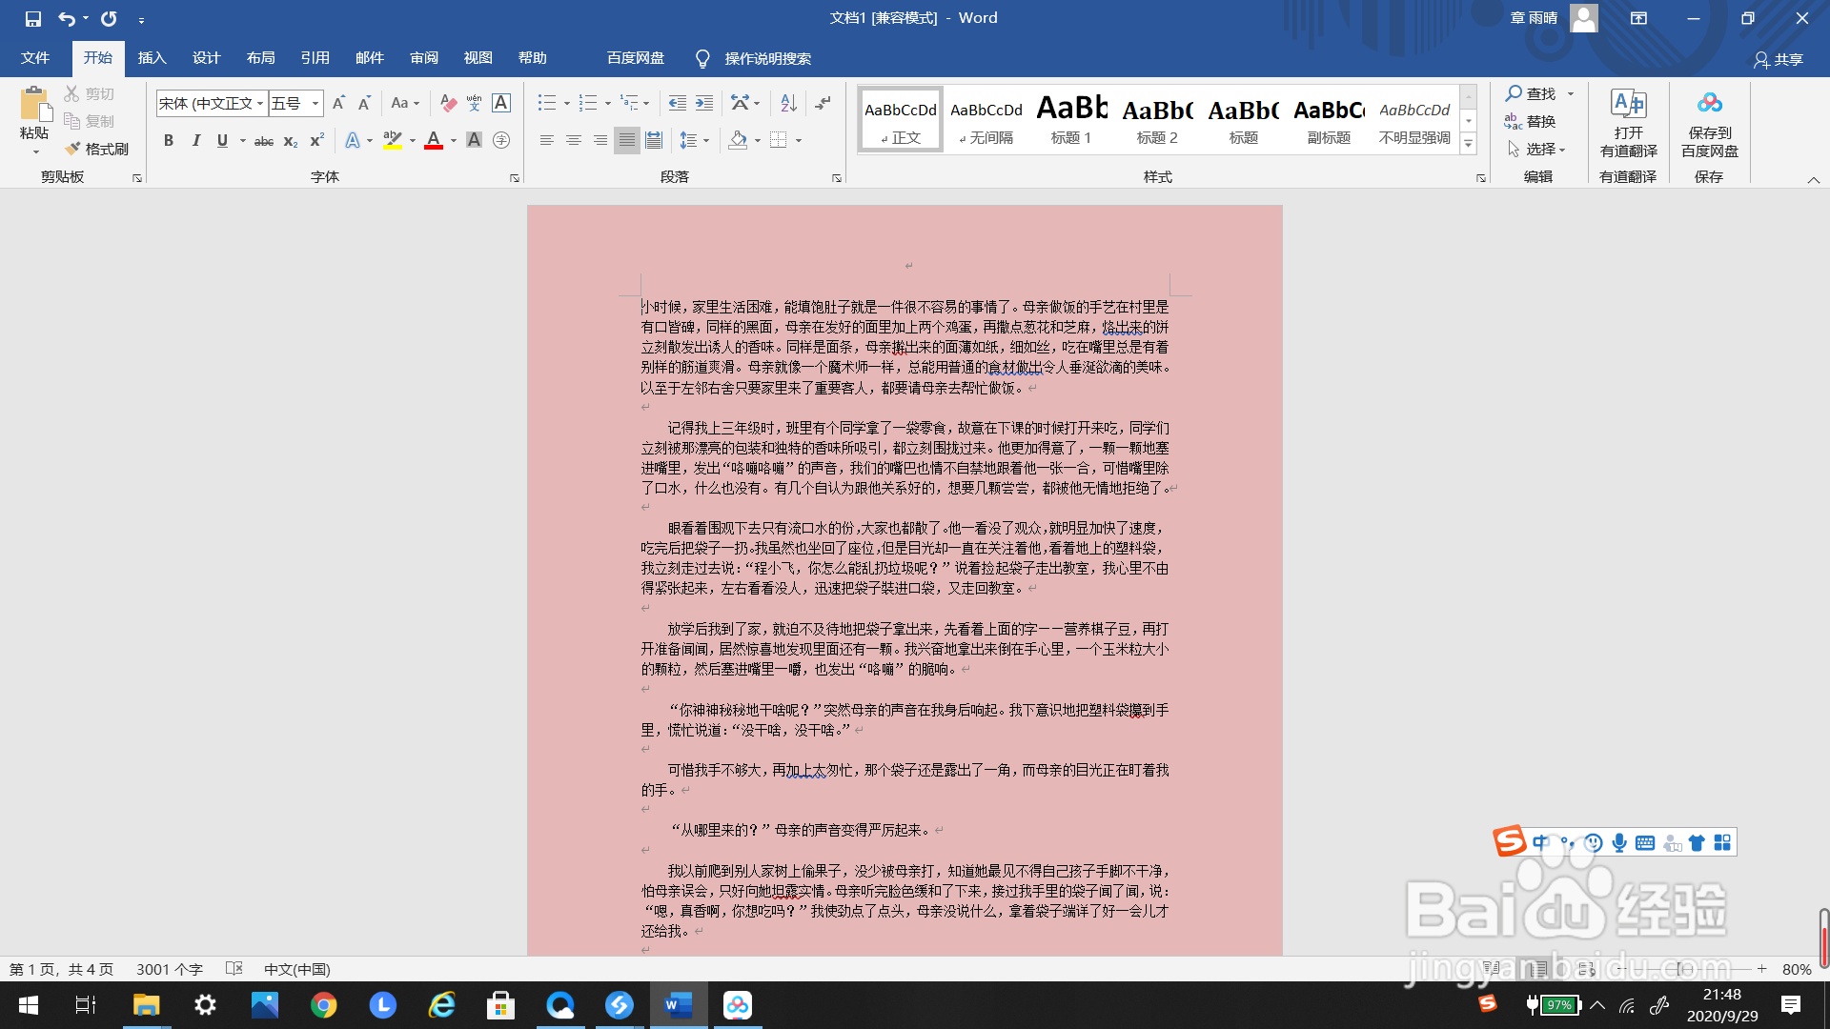Expand the styles gallery
This screenshot has height=1029, width=1830.
1469,145
